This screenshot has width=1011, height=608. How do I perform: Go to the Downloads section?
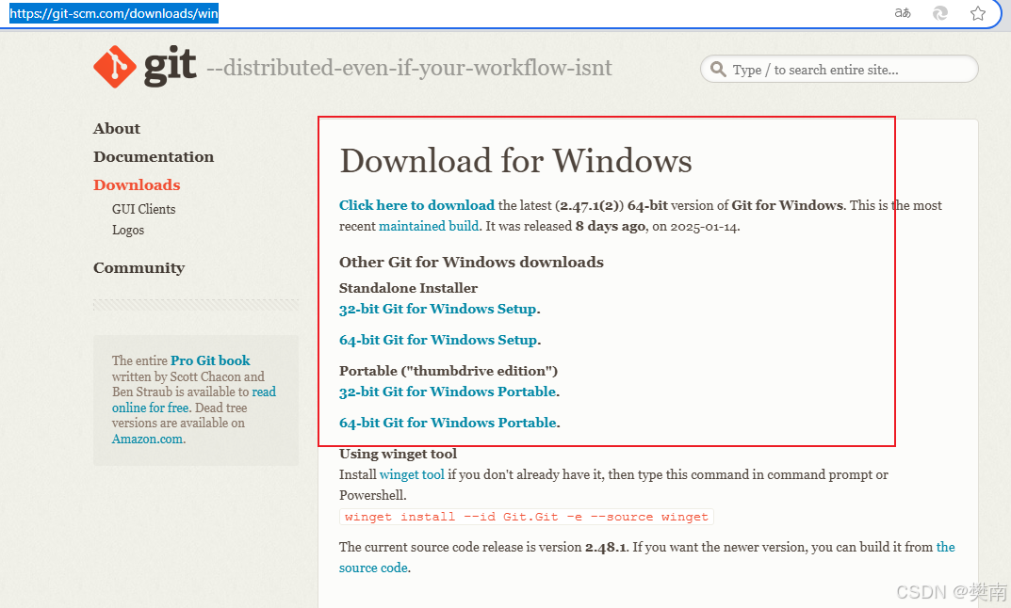(137, 184)
